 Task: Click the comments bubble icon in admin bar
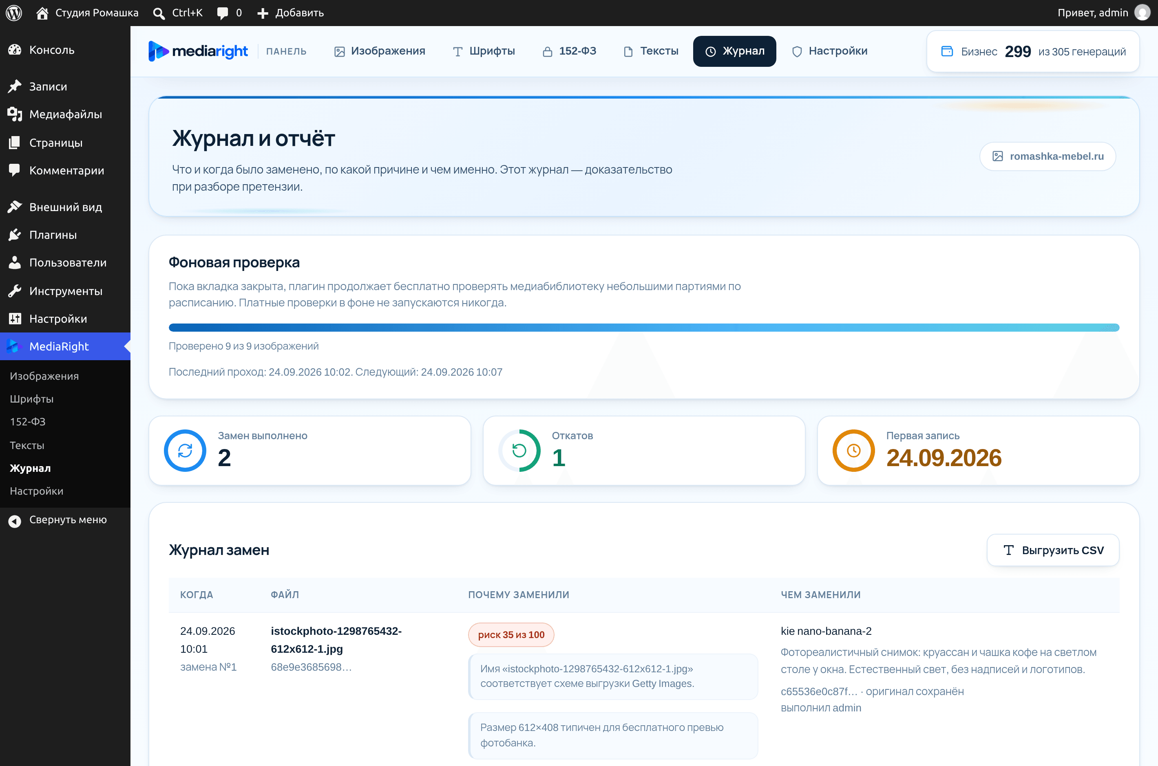click(222, 13)
